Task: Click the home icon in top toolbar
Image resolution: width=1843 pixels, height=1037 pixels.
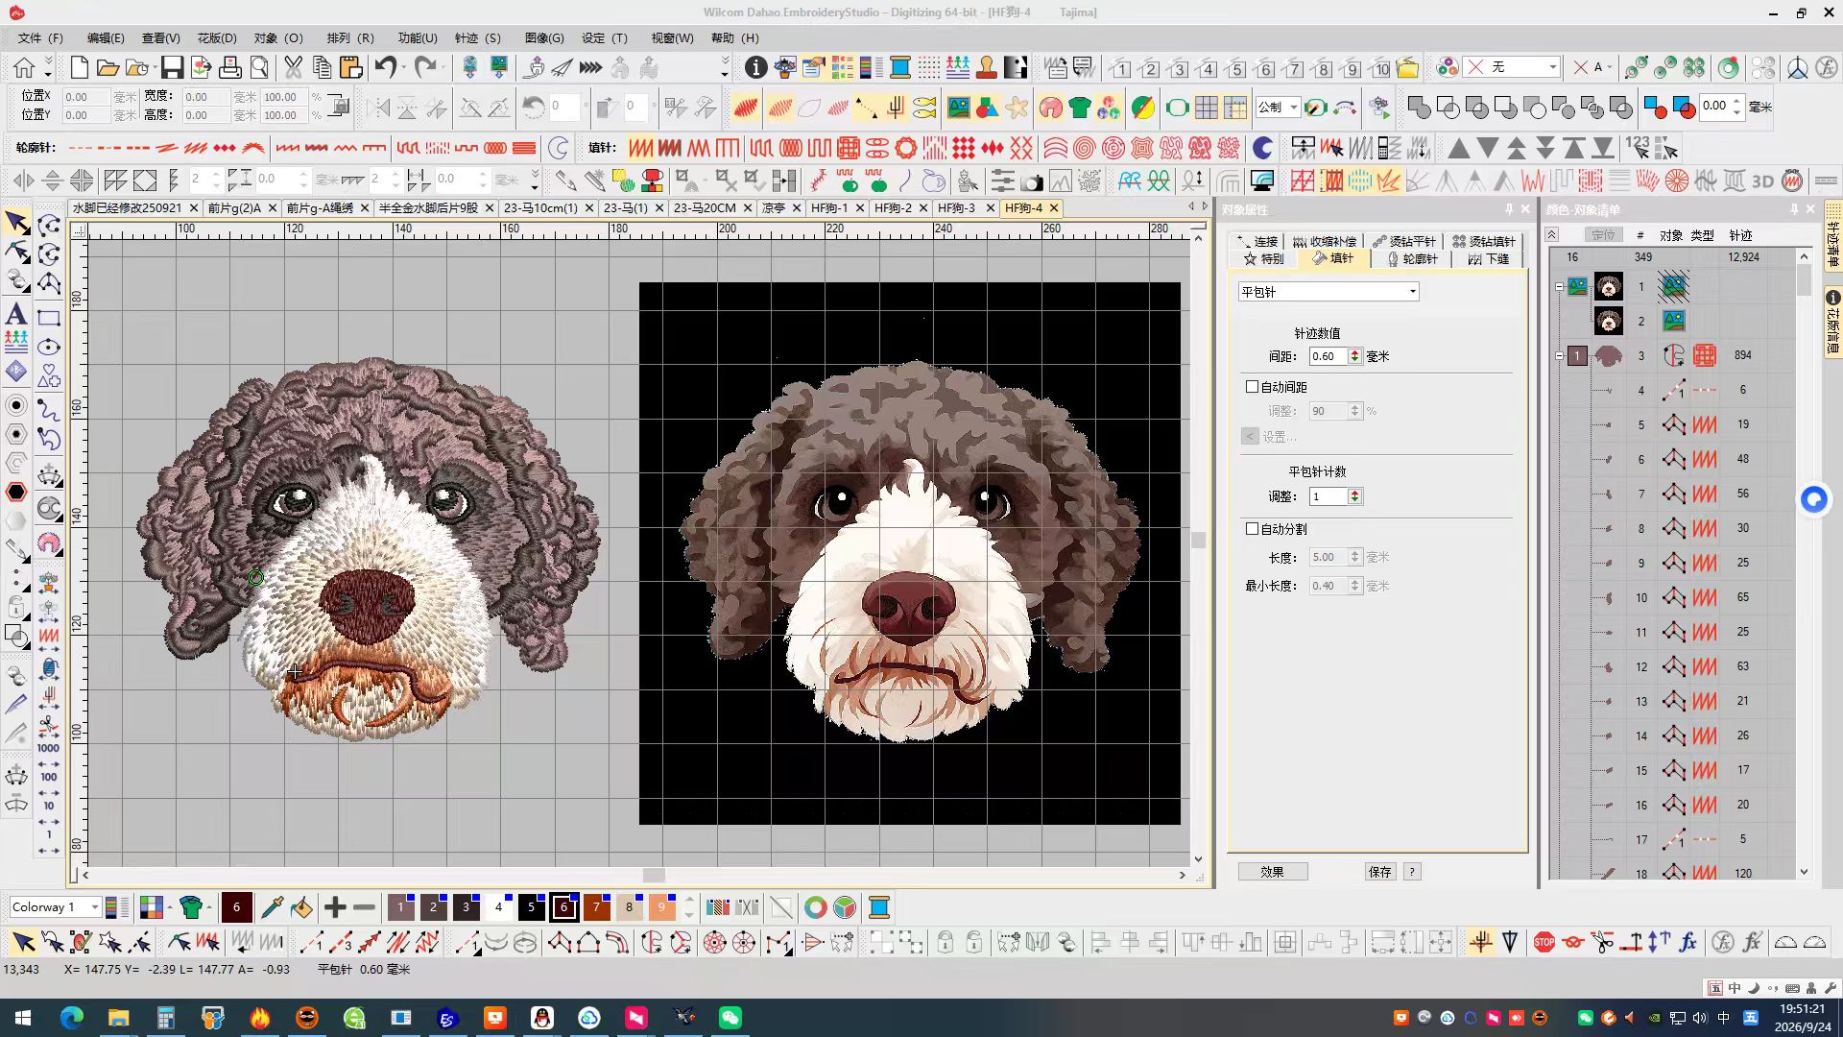Action: coord(24,68)
